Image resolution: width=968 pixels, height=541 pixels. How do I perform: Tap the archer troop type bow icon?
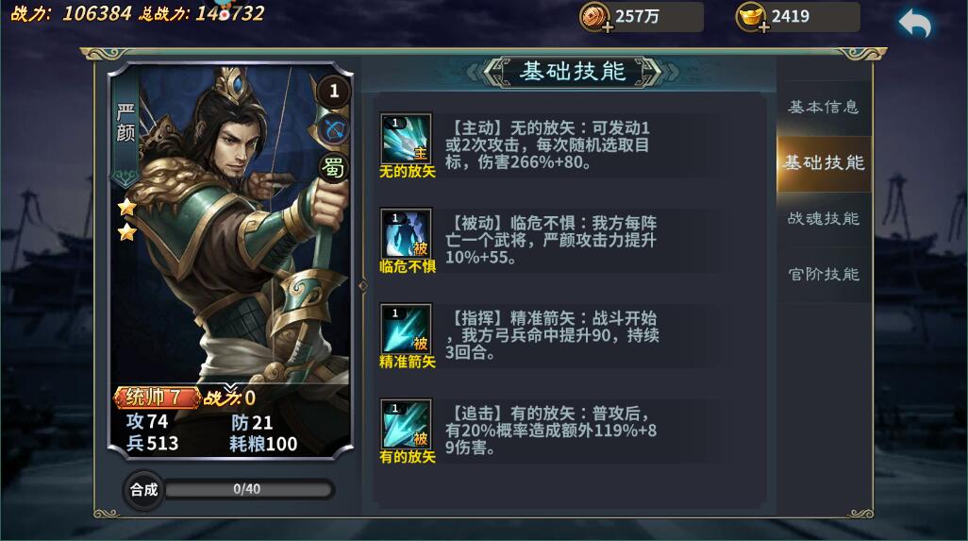pyautogui.click(x=334, y=129)
